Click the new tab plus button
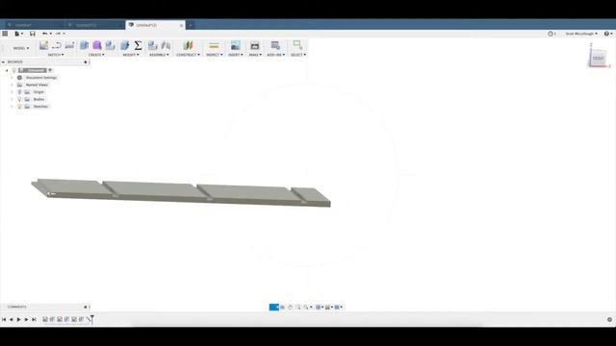The height and width of the screenshot is (346, 616). pos(191,25)
